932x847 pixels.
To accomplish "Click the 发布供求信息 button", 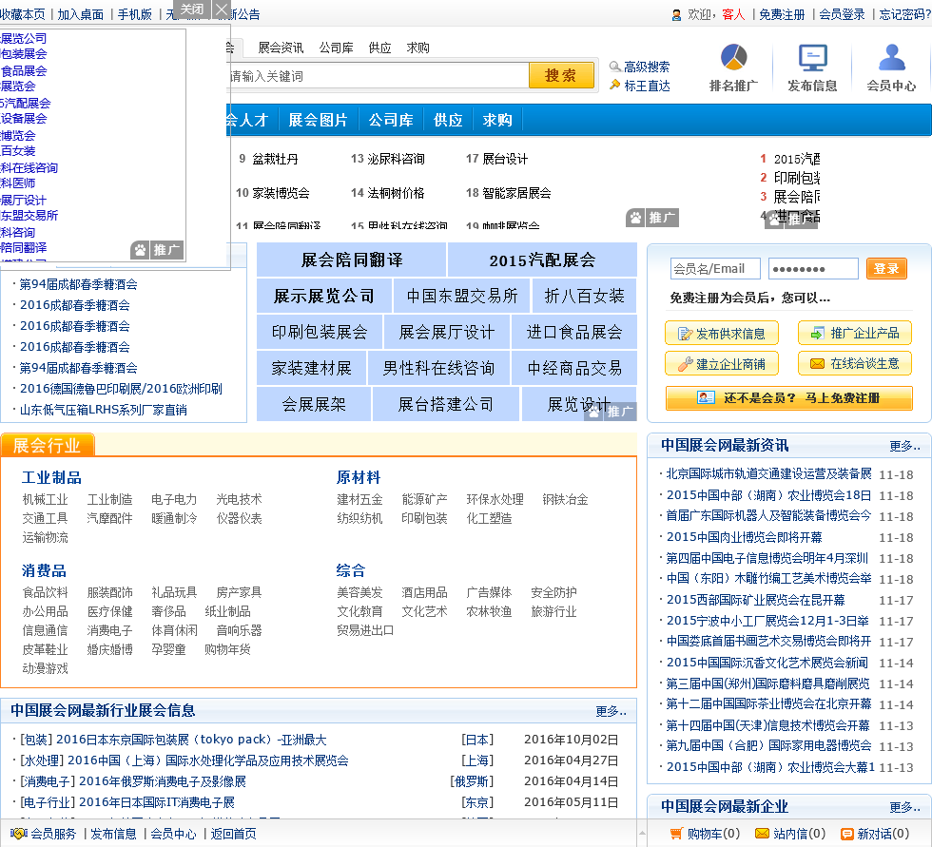I will point(722,334).
